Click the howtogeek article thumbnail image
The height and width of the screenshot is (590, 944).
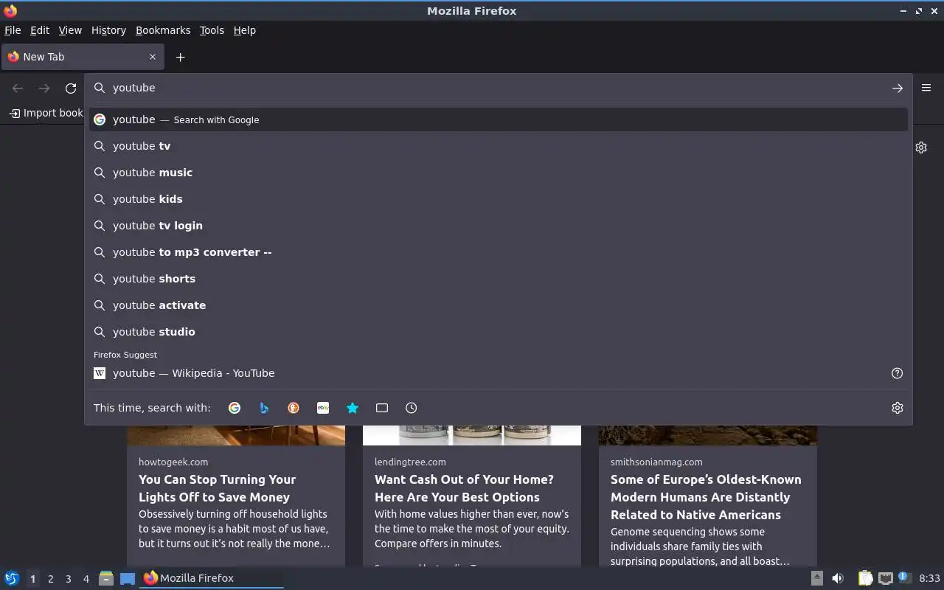pos(236,435)
